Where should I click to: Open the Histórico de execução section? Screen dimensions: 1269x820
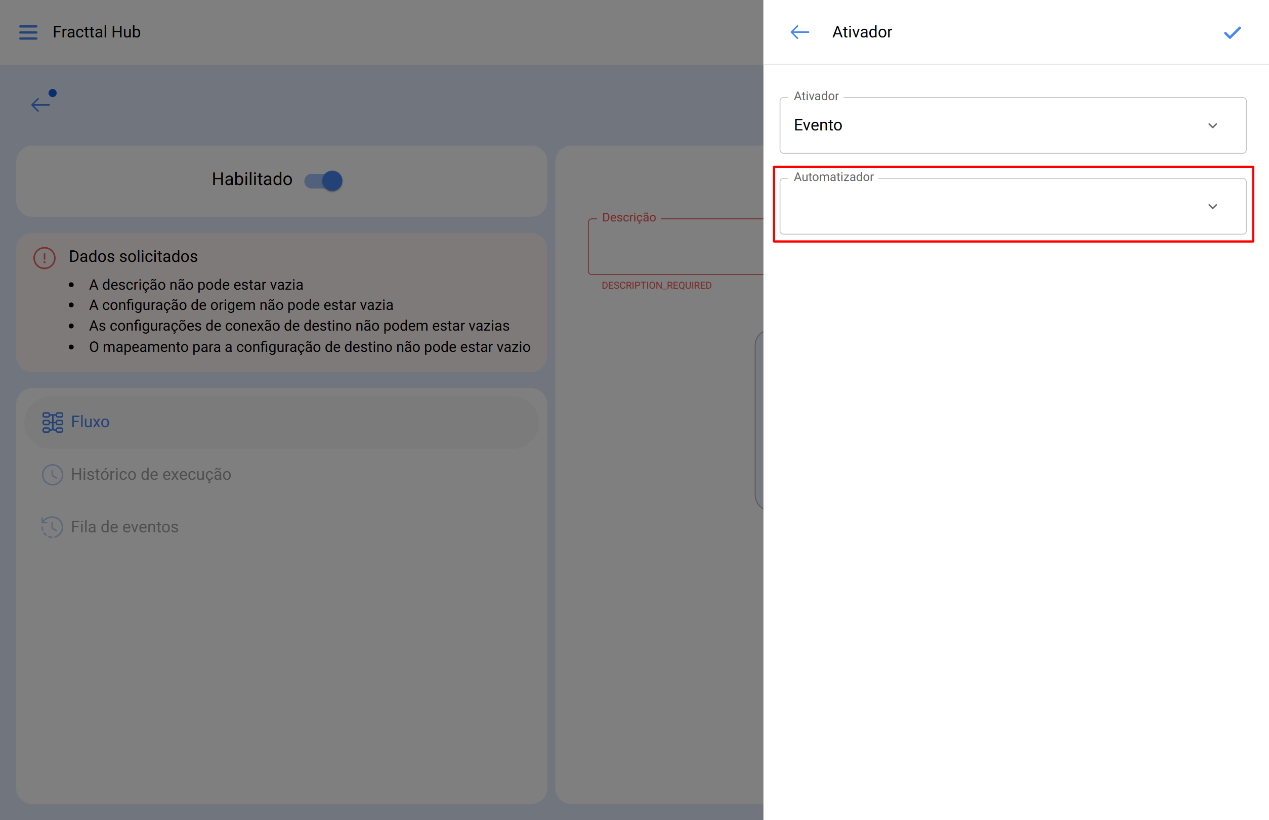151,474
